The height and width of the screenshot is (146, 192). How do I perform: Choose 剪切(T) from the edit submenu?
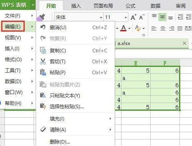75,62
